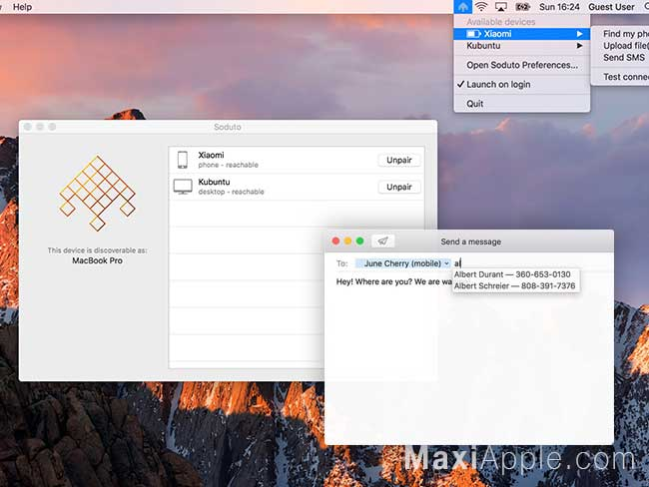The width and height of the screenshot is (649, 487).
Task: Unpair the Kubuntu desktop
Action: click(399, 187)
